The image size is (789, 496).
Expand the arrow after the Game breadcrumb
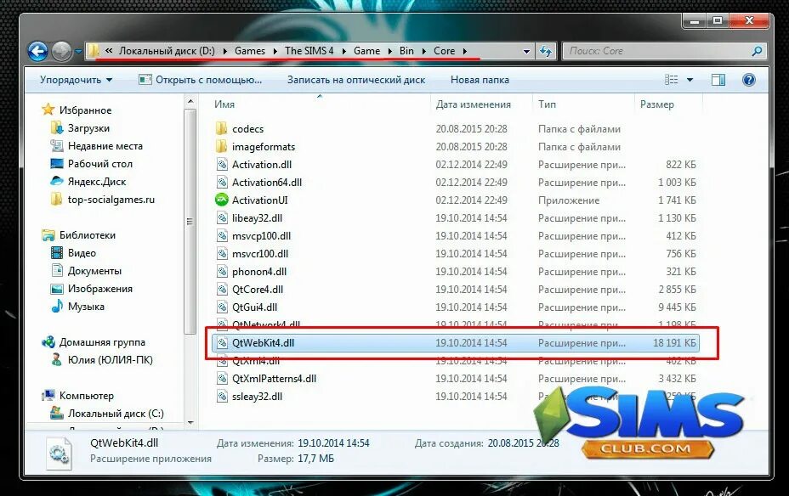390,51
